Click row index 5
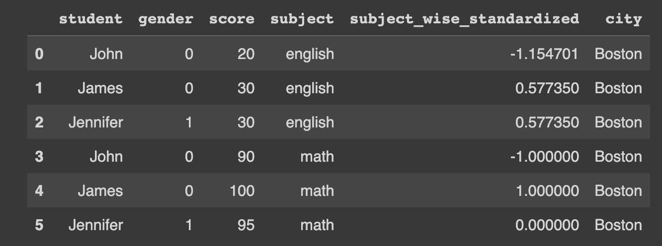 [39, 225]
